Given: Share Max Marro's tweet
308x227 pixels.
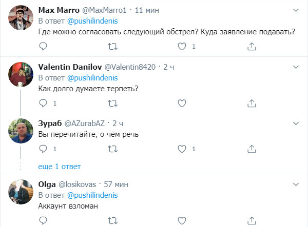Looking at the screenshot, I should (252, 47).
